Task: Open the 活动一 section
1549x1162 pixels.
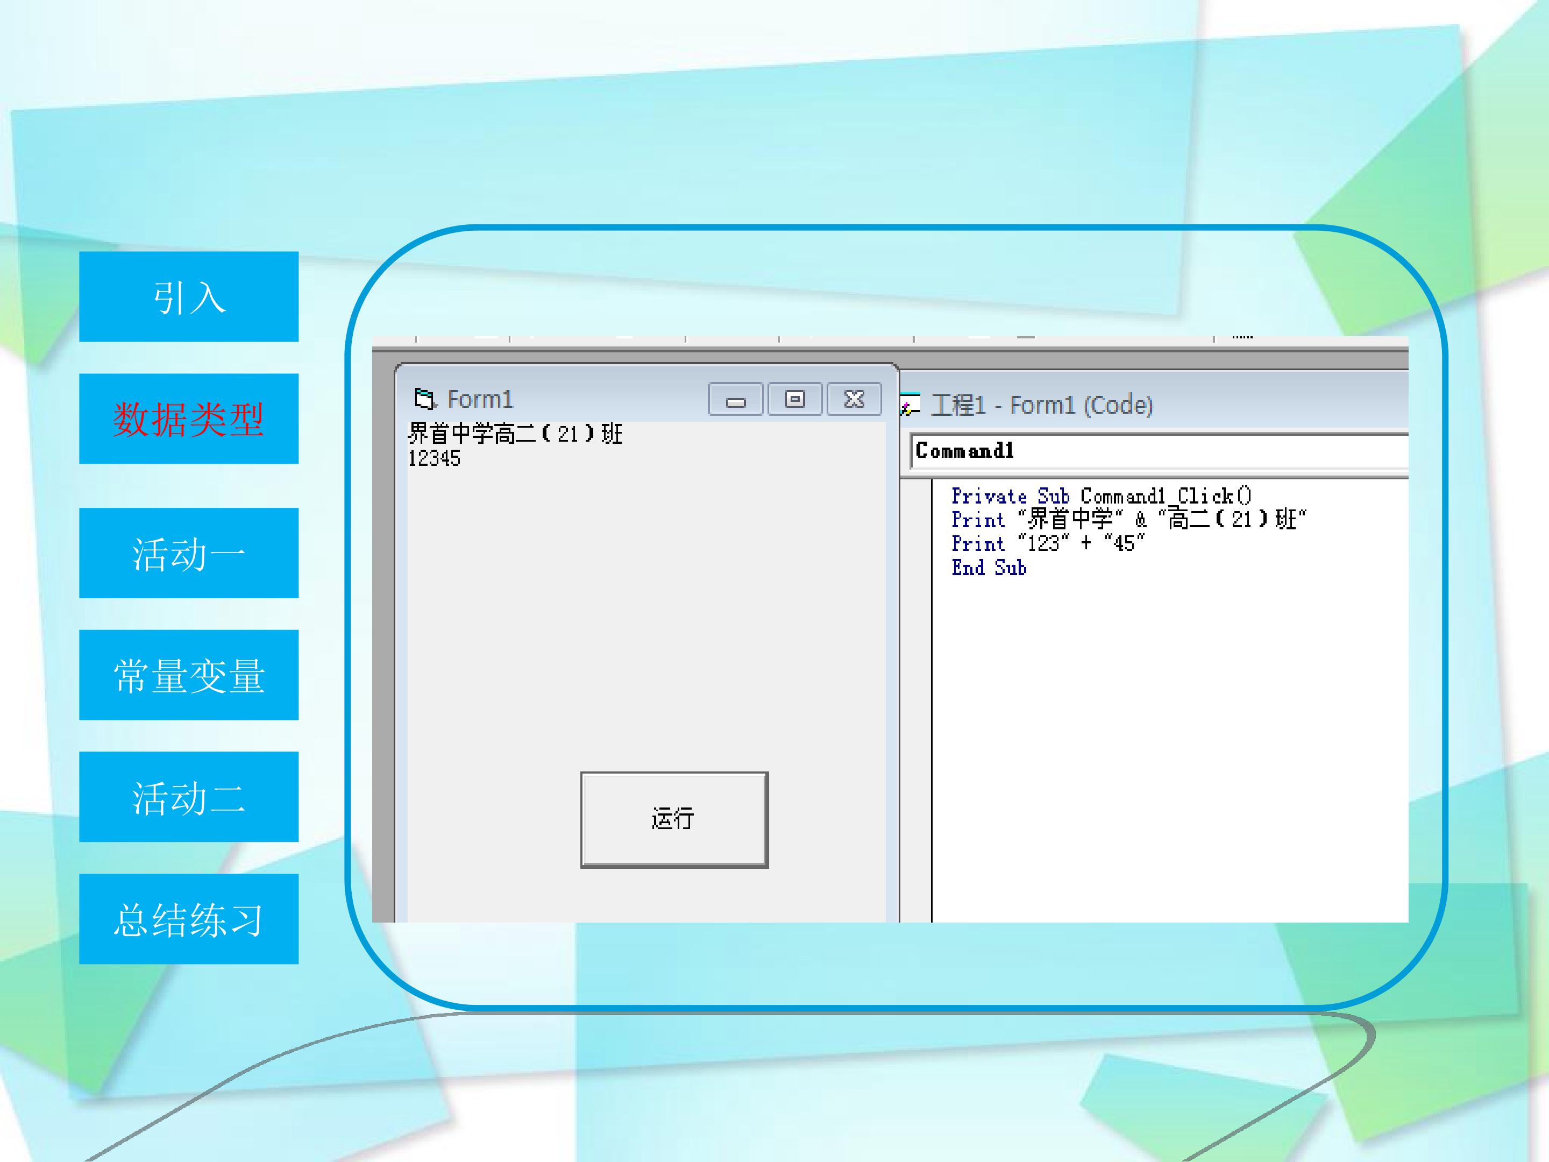Action: click(x=188, y=554)
